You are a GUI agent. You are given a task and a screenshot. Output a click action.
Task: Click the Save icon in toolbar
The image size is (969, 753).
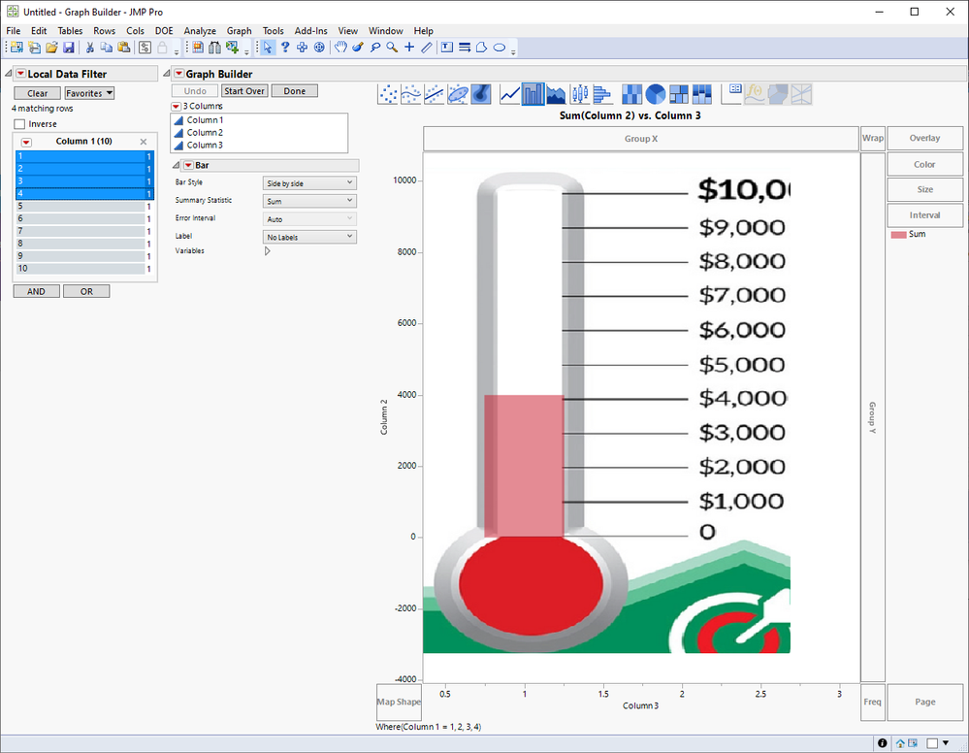pyautogui.click(x=69, y=47)
